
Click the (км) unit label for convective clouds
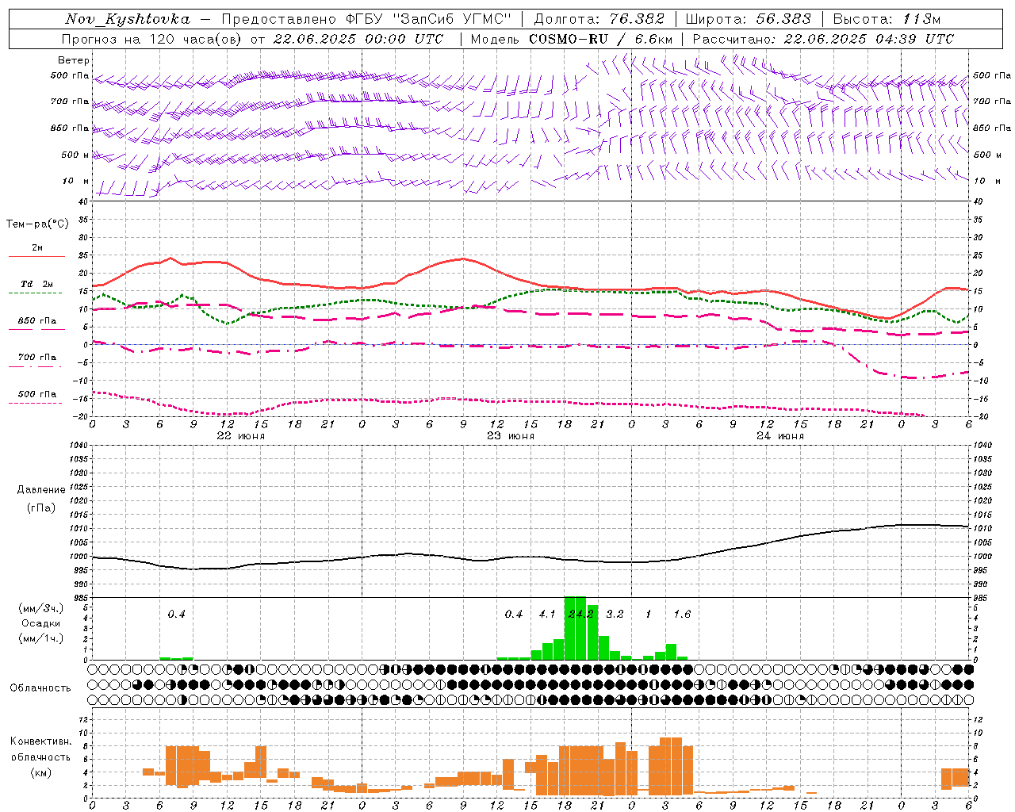coord(41,772)
